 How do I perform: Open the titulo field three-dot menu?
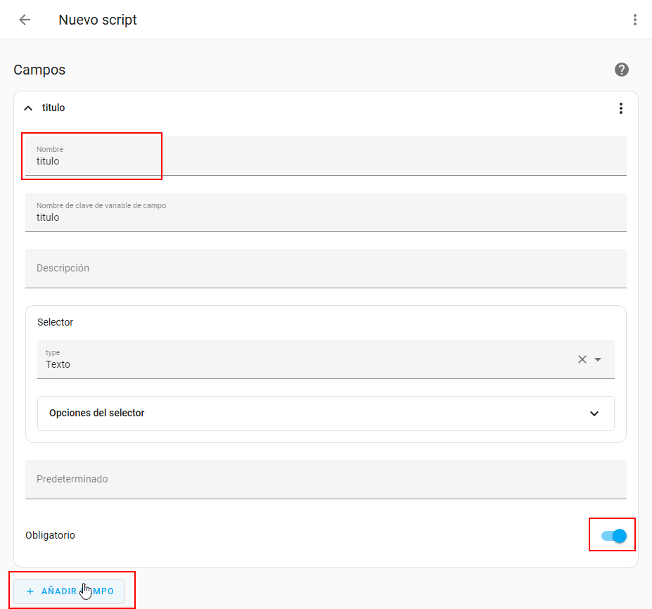click(x=620, y=108)
